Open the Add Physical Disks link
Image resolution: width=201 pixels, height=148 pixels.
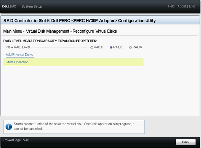[19, 55]
